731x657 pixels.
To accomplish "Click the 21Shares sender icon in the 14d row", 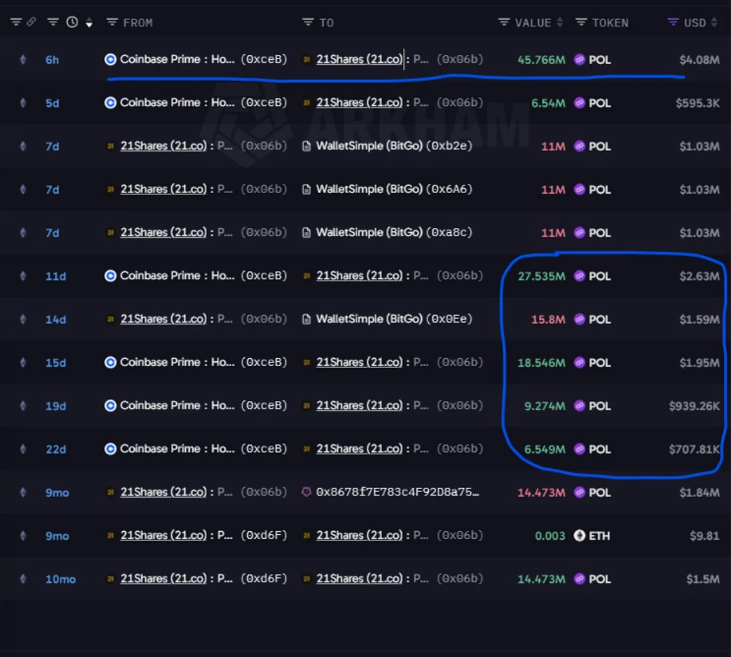I will 110,319.
